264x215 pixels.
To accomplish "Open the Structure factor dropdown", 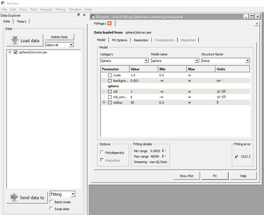I will click(248, 61).
